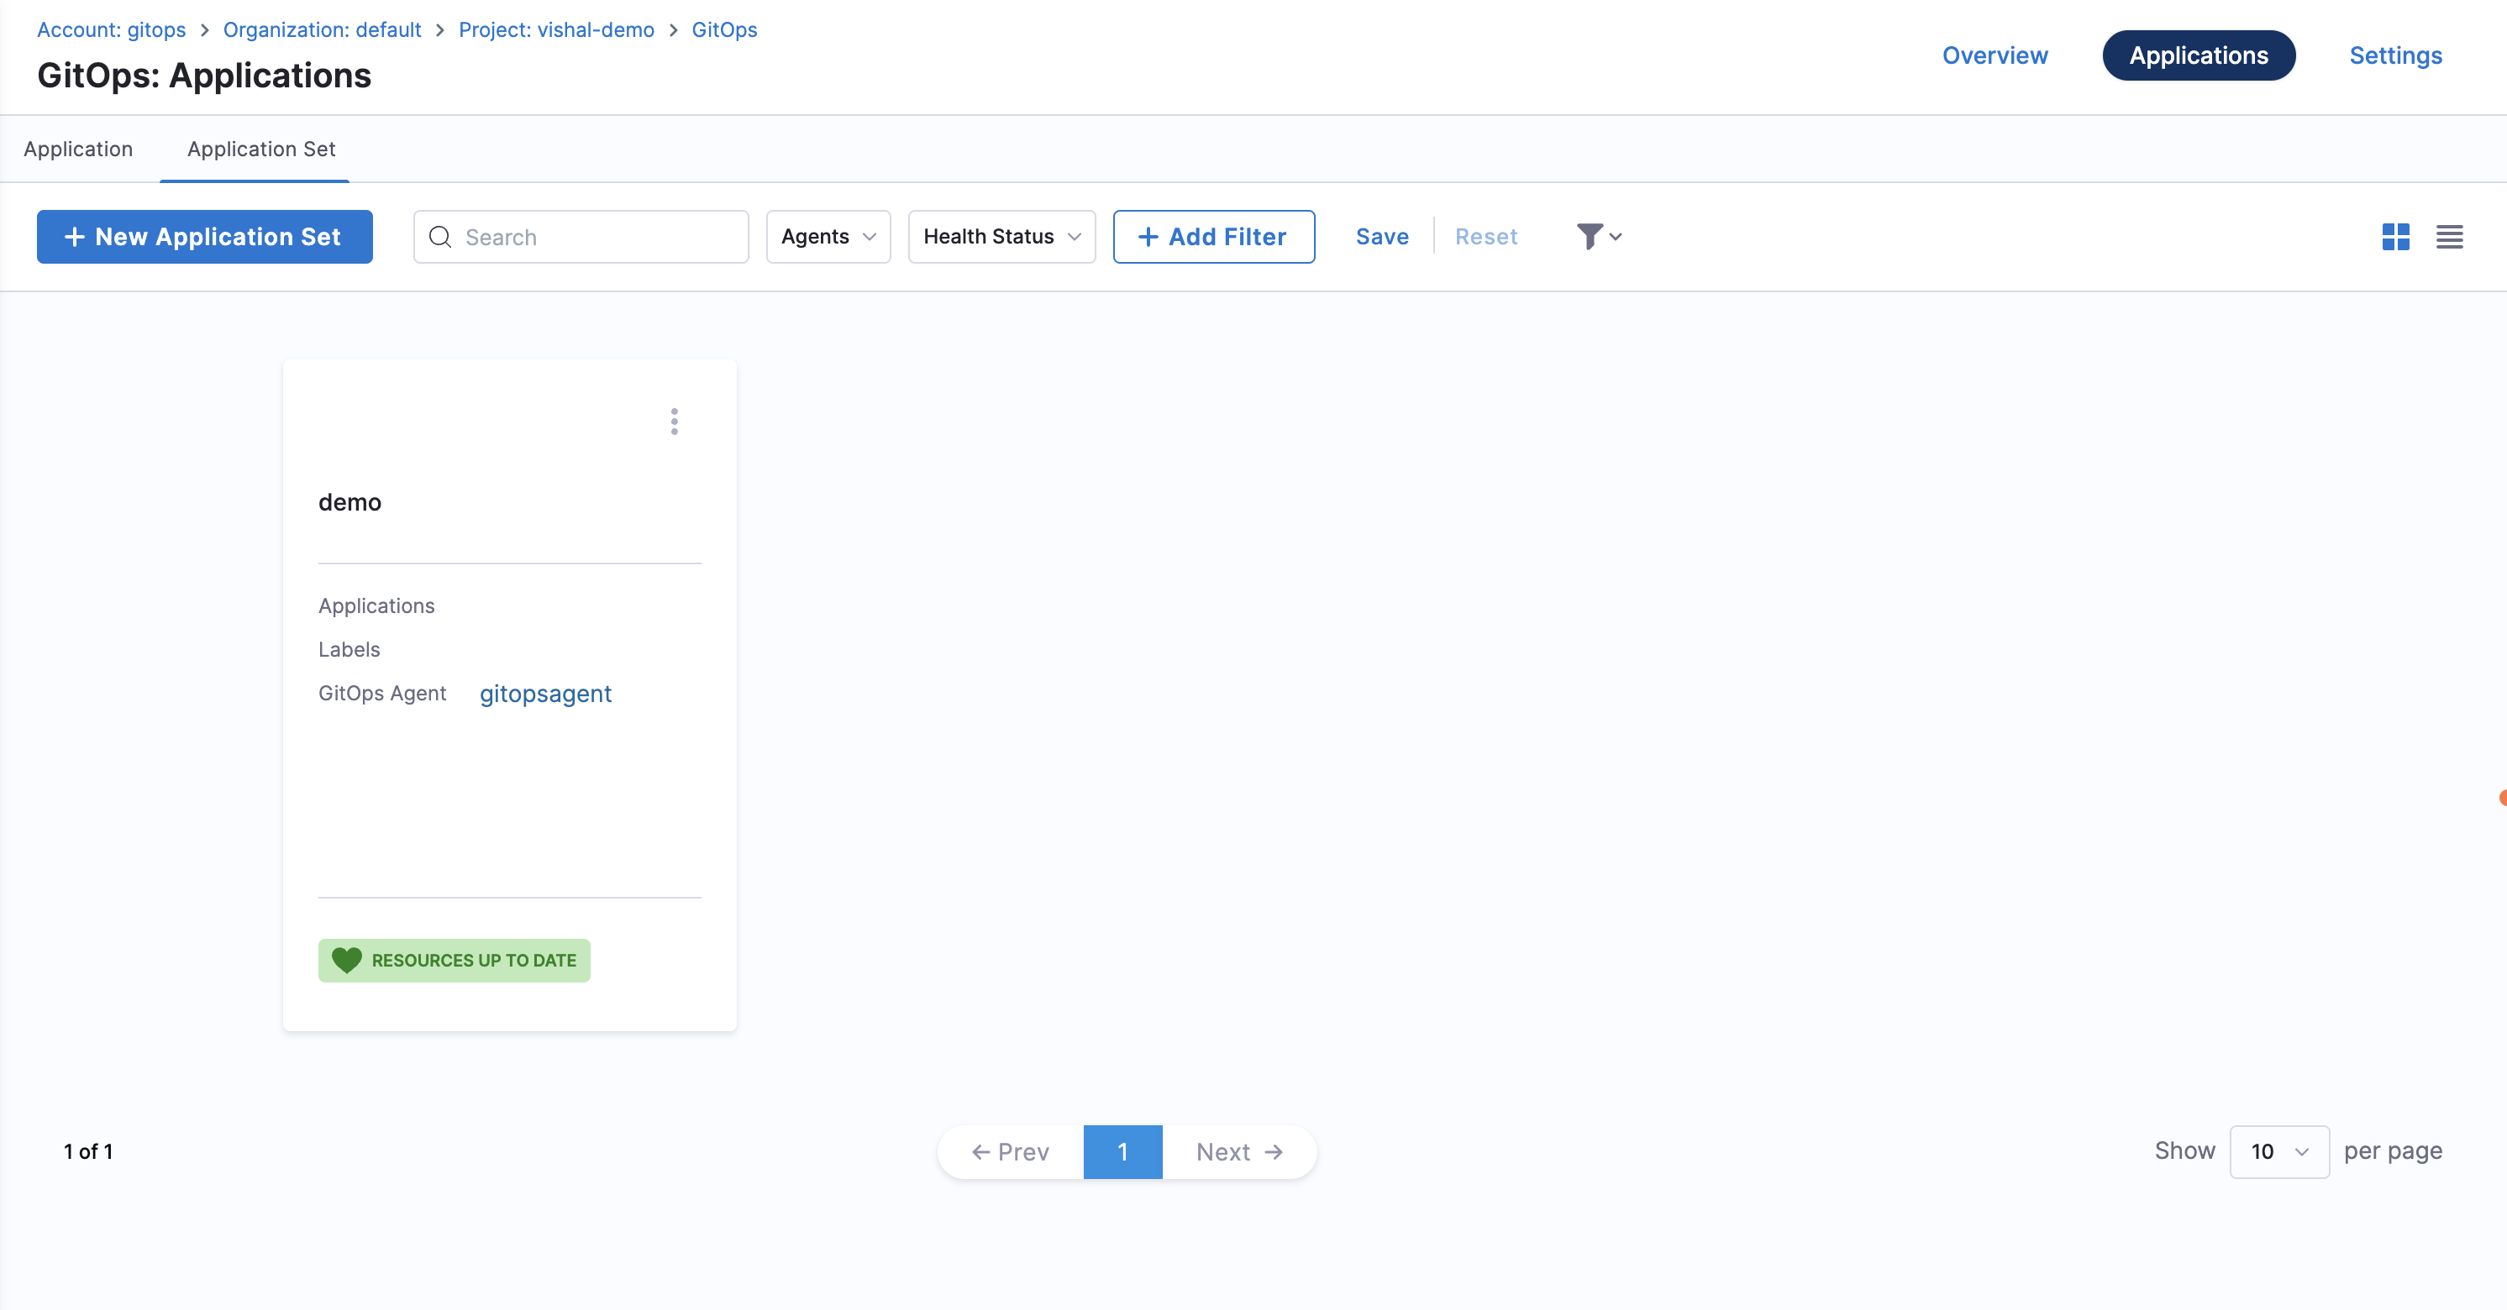2507x1310 pixels.
Task: Open the per page count dropdown
Action: [x=2278, y=1151]
